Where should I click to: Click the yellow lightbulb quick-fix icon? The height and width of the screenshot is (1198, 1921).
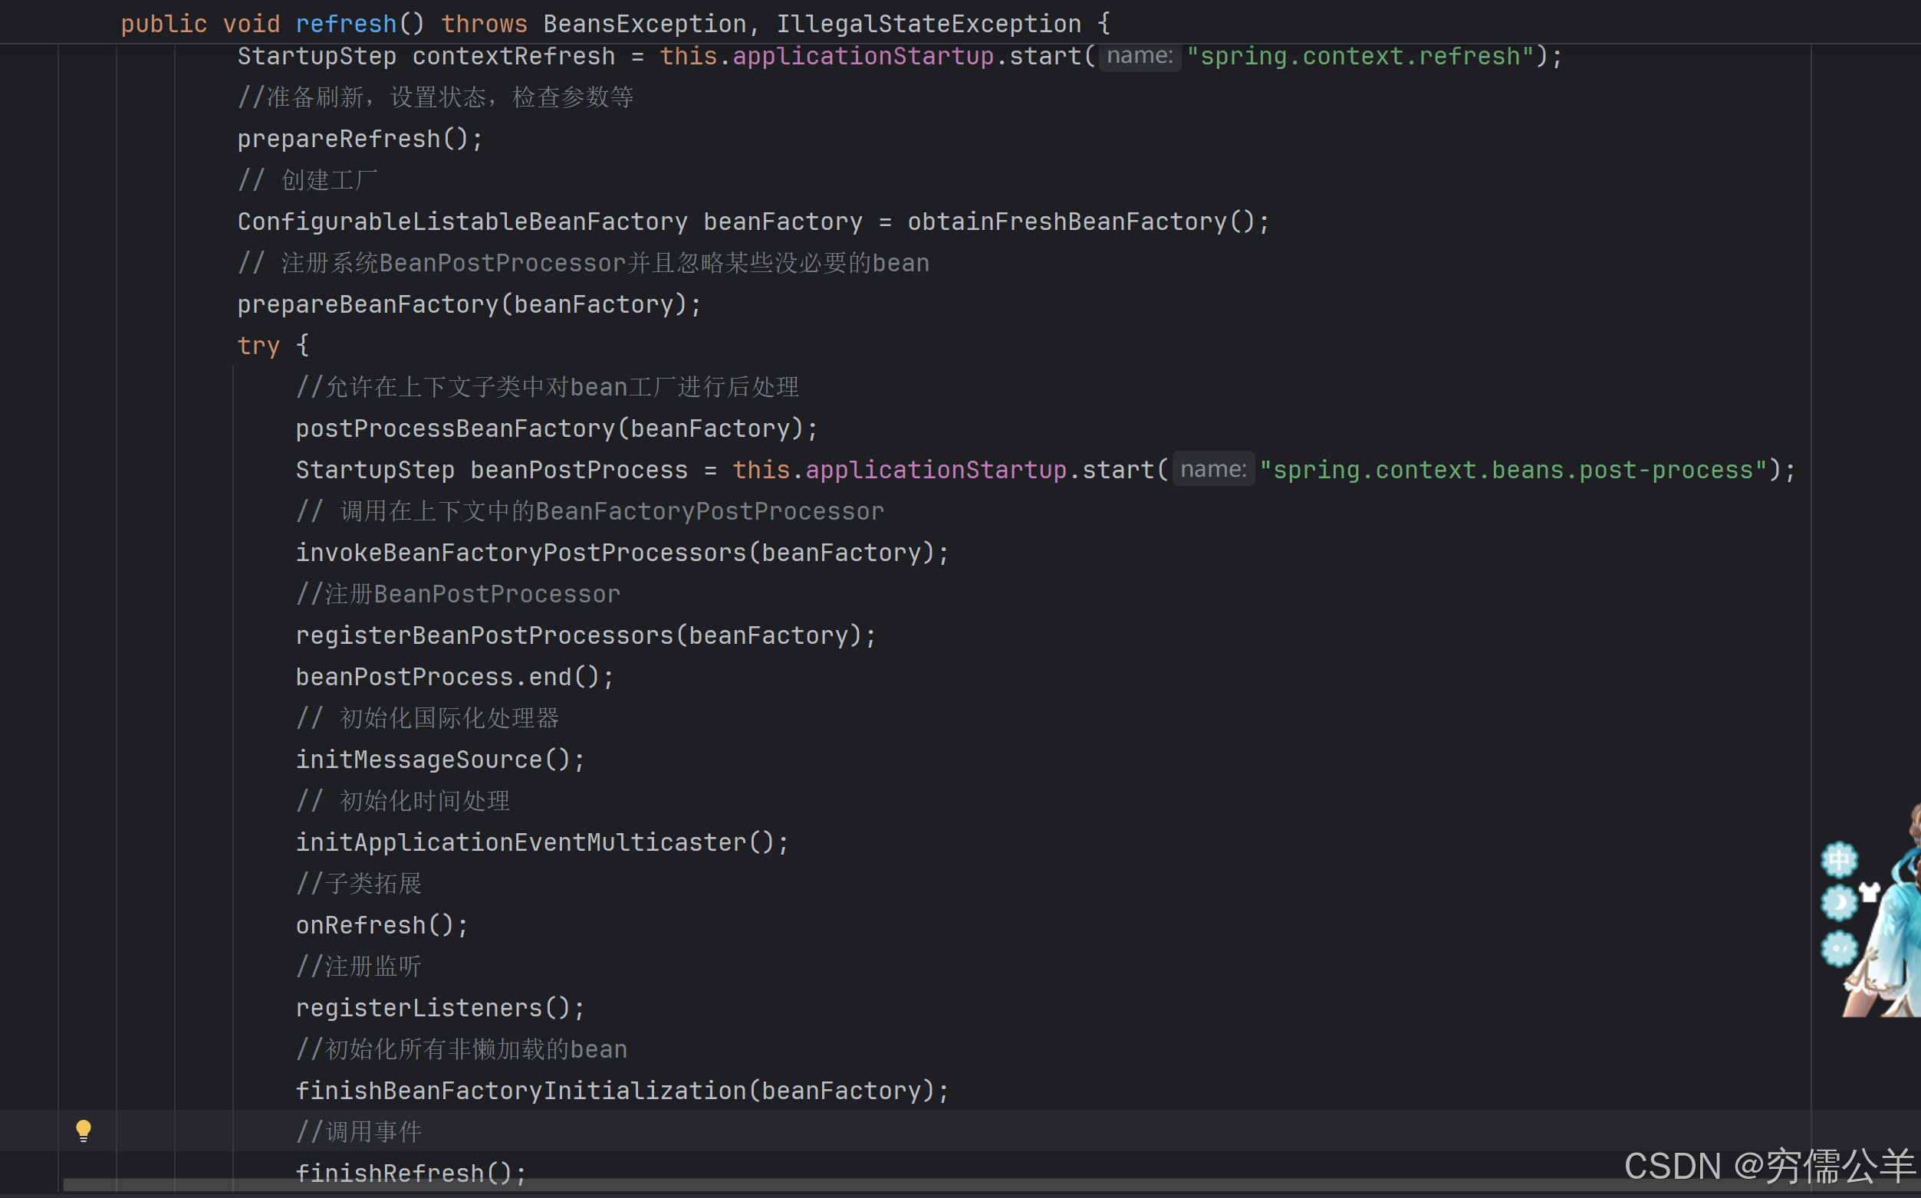(84, 1131)
